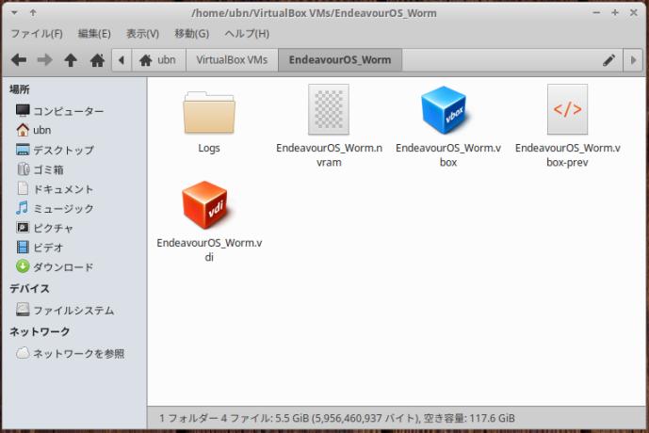
Task: Open ファイルシステム device in sidebar
Action: [65, 311]
